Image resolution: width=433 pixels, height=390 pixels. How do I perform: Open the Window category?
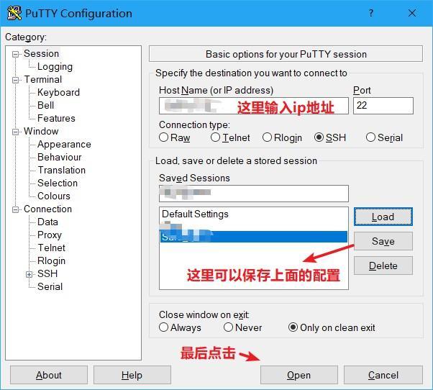[41, 131]
